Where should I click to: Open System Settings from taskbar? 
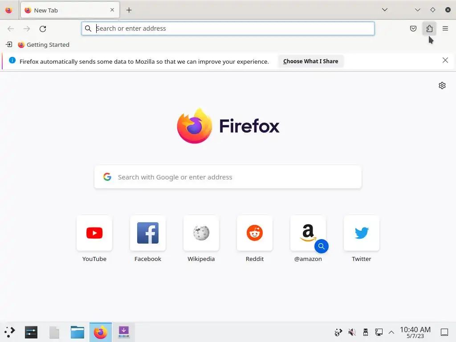(31, 332)
